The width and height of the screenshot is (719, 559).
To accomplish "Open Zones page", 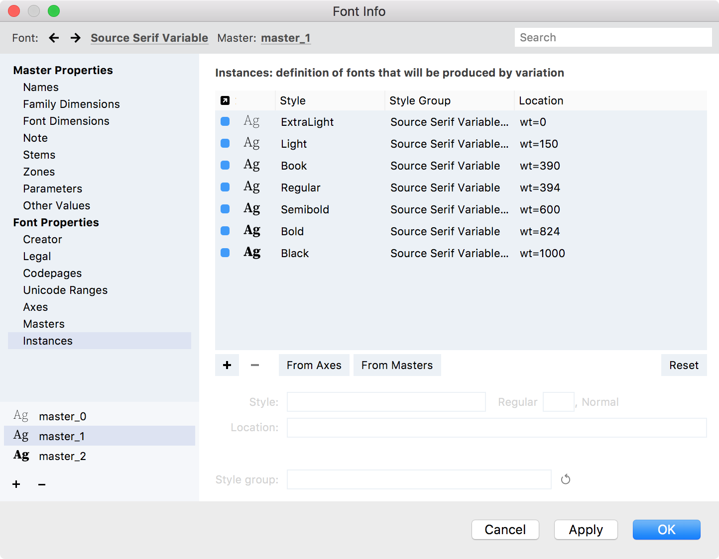I will [x=39, y=172].
